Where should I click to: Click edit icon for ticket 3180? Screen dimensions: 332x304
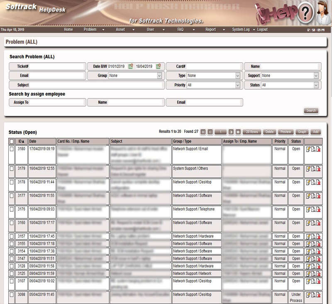(x=308, y=149)
